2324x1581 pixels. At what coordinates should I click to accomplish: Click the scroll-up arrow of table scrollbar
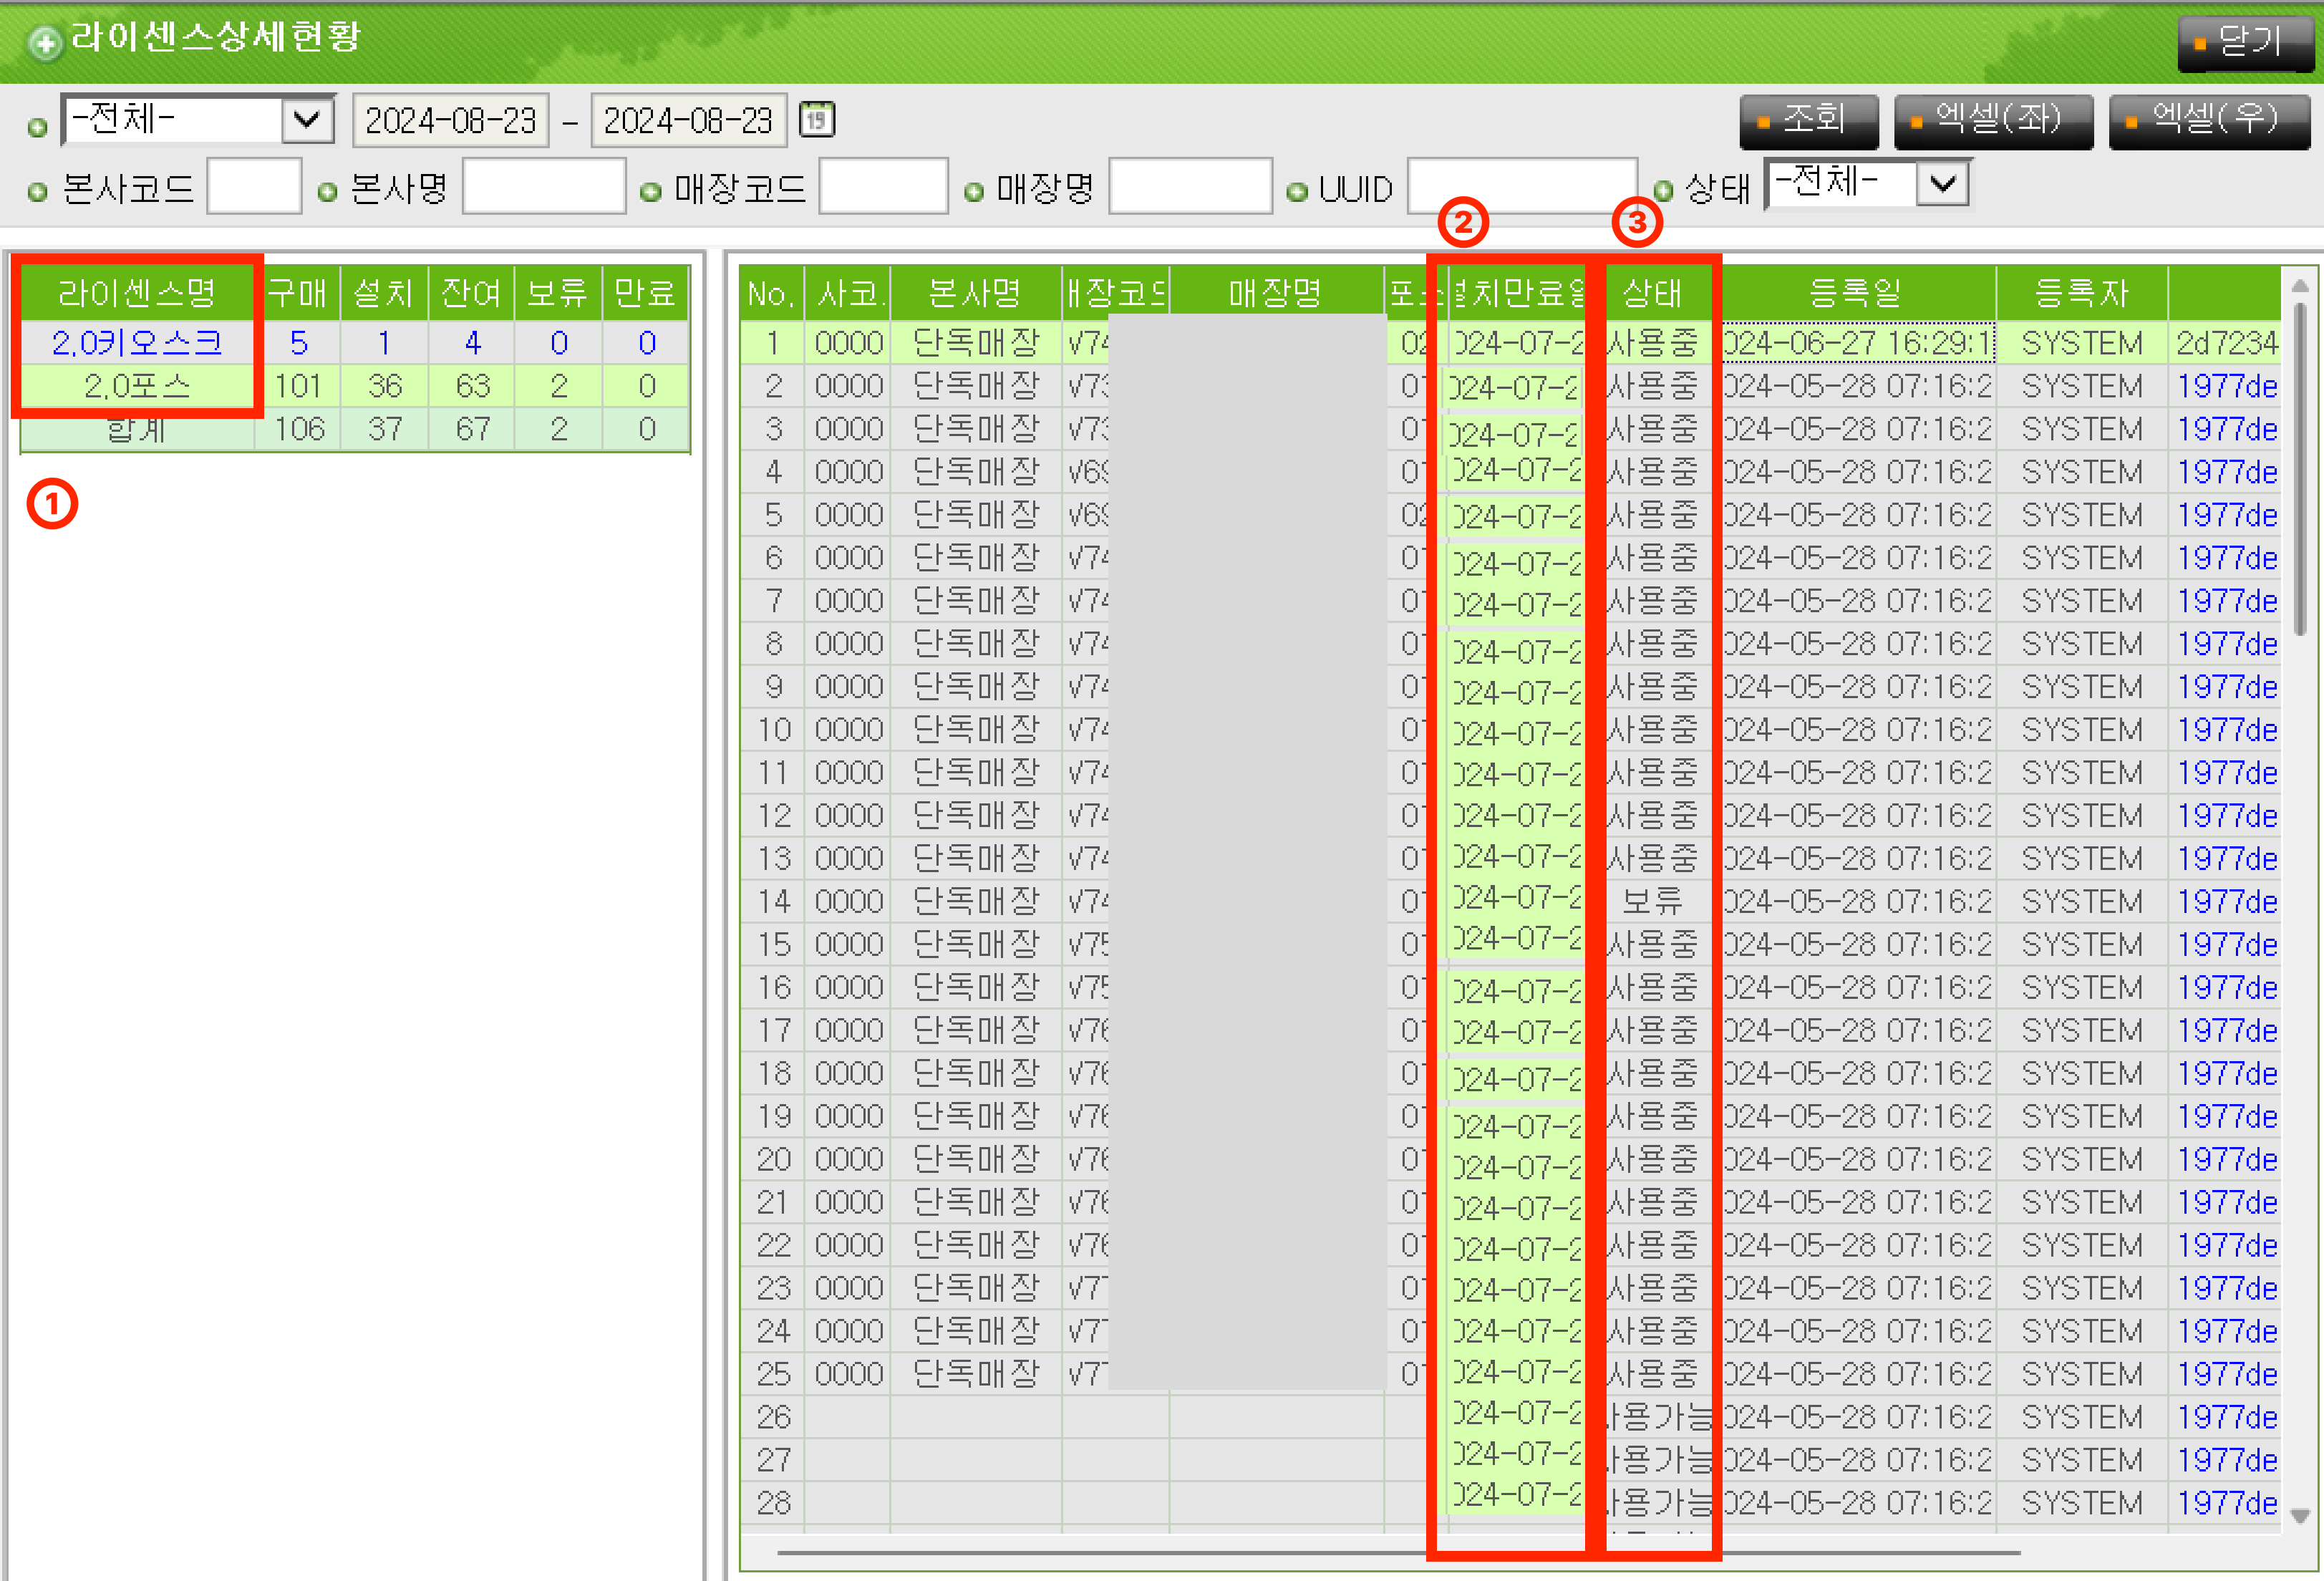(2300, 286)
